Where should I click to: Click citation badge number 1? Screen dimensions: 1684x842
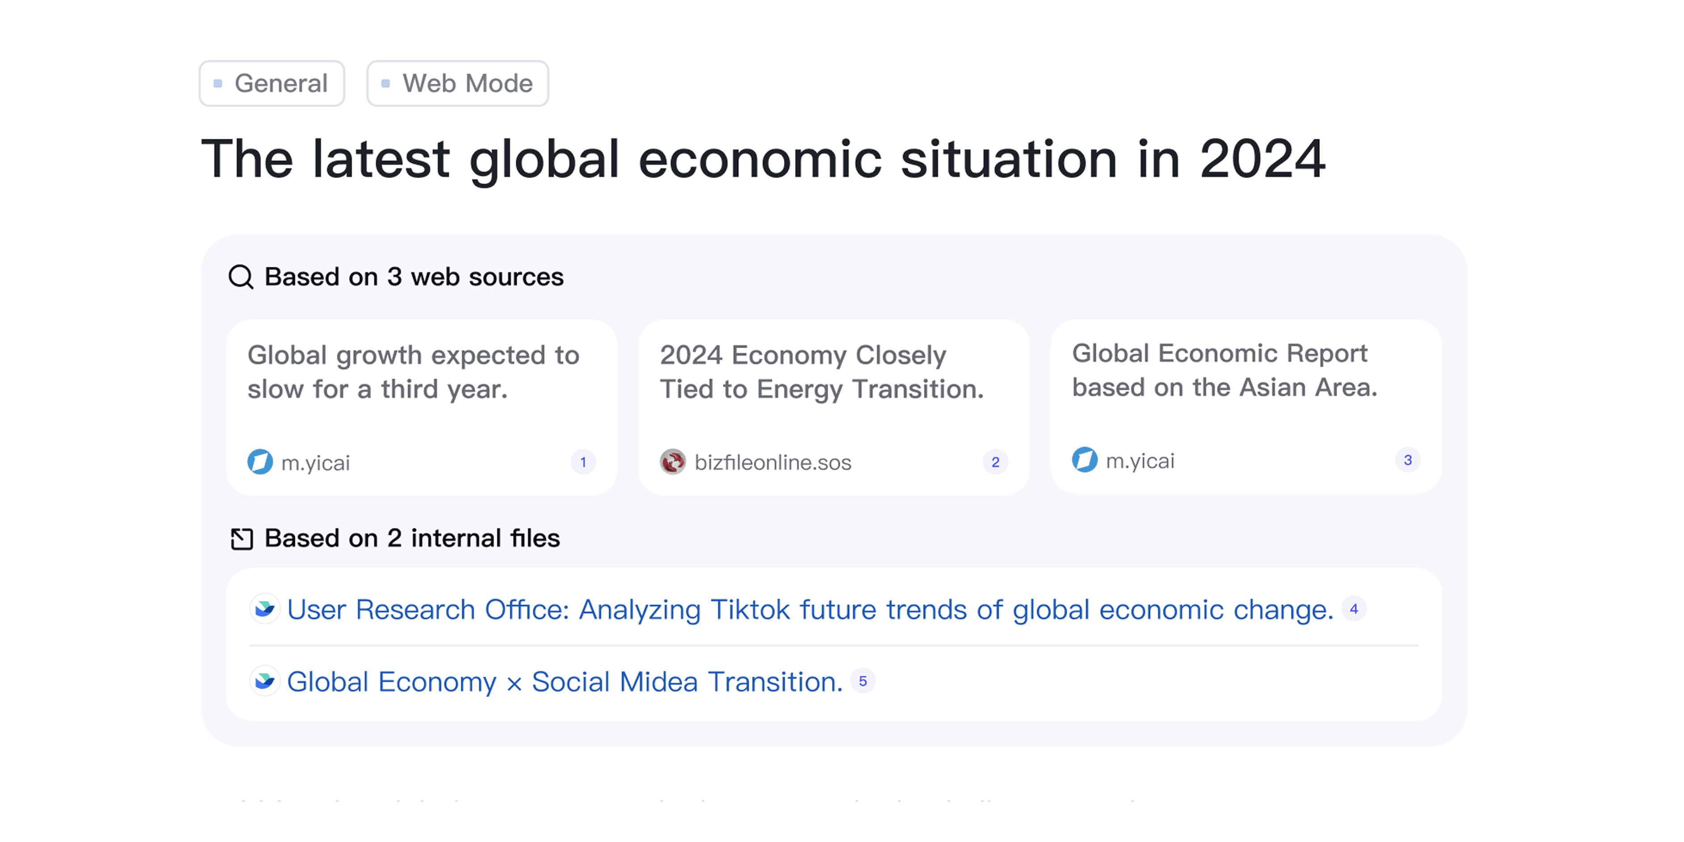pyautogui.click(x=582, y=462)
